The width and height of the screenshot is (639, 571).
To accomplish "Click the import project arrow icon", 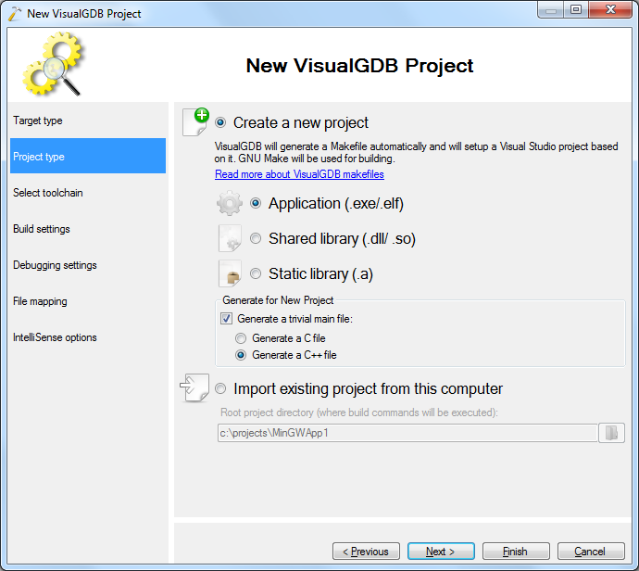I will [x=194, y=387].
